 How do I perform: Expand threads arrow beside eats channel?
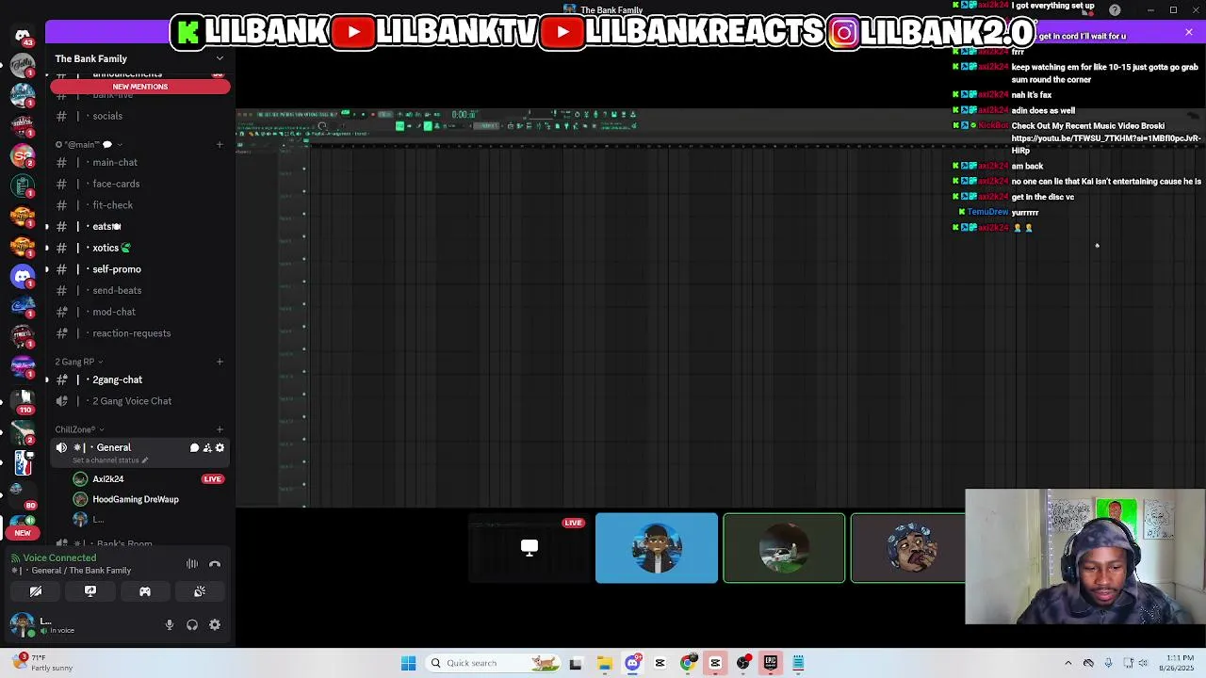[47, 227]
